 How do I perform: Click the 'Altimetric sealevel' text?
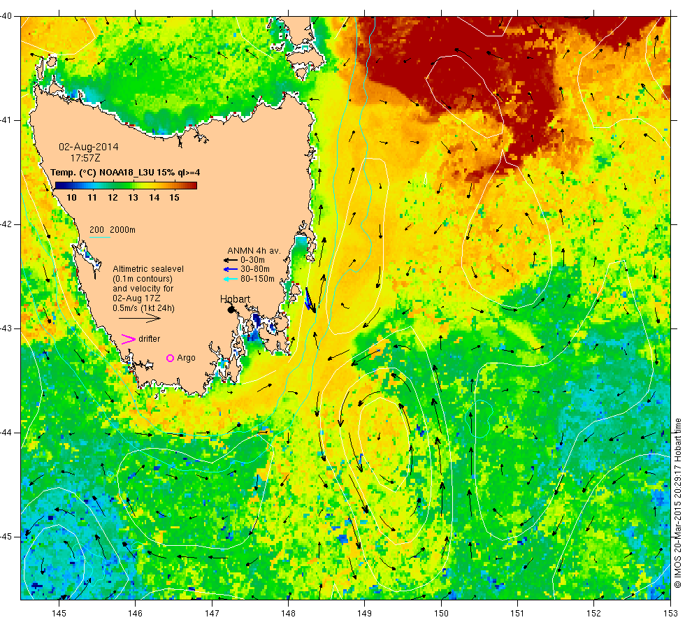tap(148, 269)
